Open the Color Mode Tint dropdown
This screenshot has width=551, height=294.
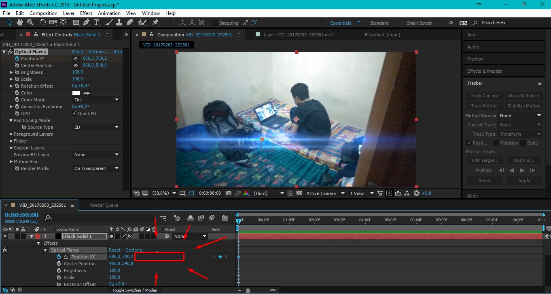click(96, 100)
